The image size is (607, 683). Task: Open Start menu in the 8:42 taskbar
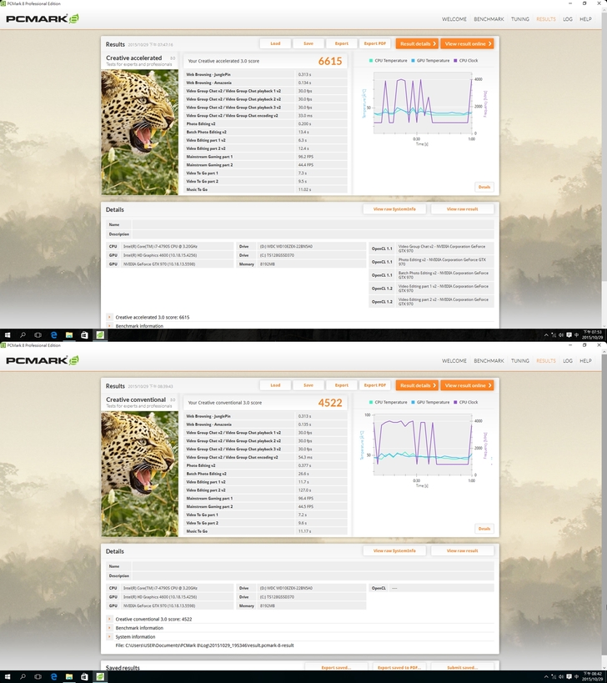click(7, 678)
